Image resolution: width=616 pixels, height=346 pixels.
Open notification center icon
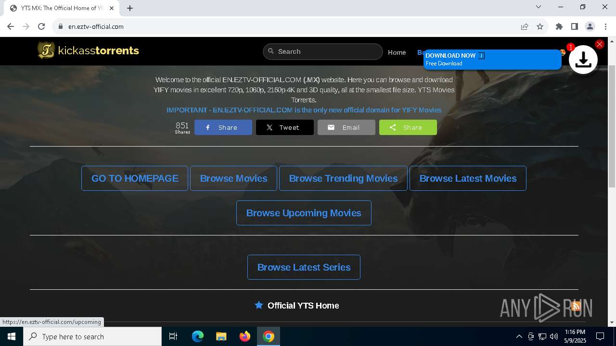tap(600, 336)
